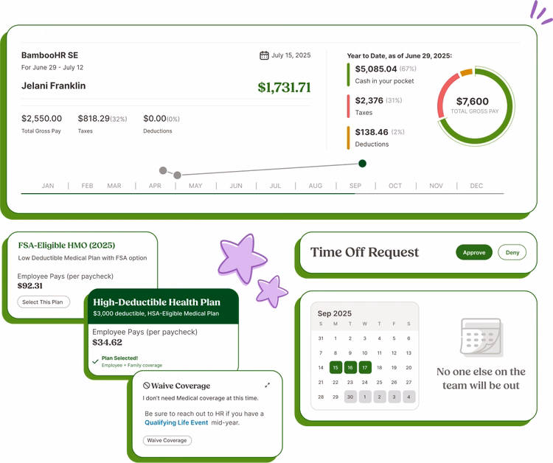Select the first gray April timeline point

[x=163, y=170]
